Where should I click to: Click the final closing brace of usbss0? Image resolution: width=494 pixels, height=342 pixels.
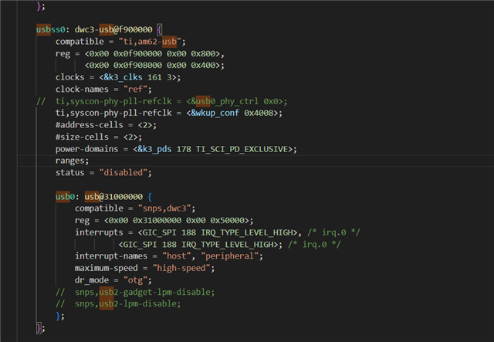pos(39,328)
